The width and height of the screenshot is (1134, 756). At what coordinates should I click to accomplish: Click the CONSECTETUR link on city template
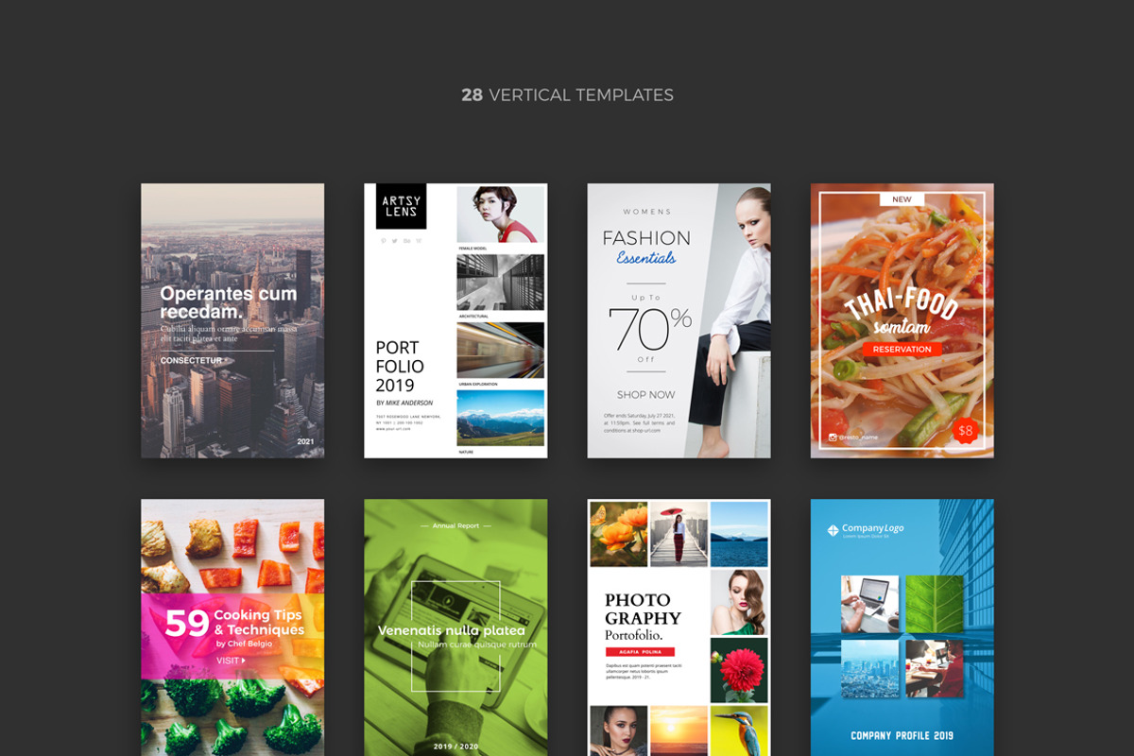point(193,361)
